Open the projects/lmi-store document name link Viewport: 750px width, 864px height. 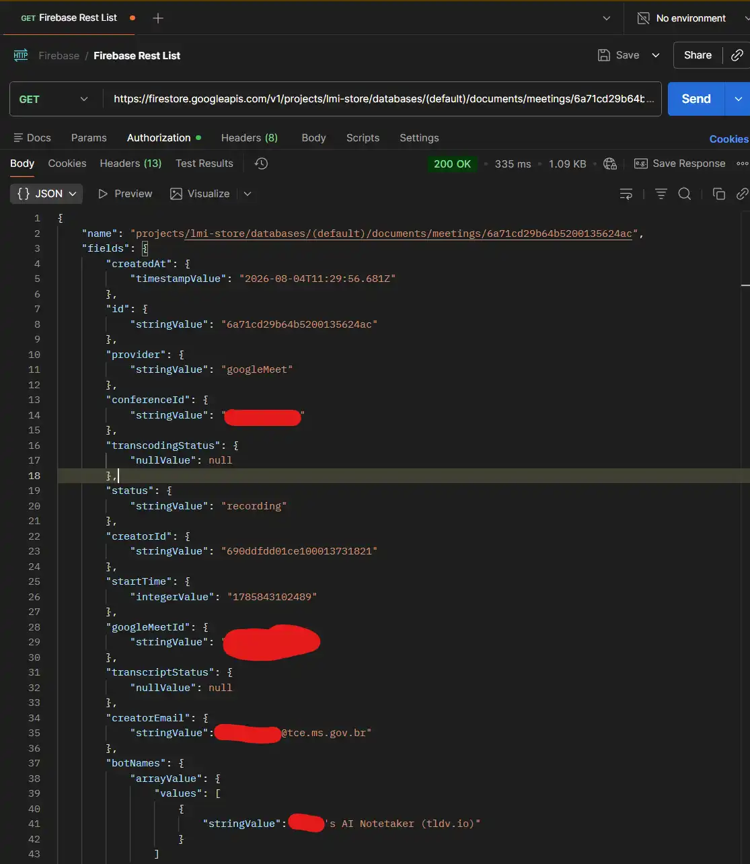pos(384,233)
